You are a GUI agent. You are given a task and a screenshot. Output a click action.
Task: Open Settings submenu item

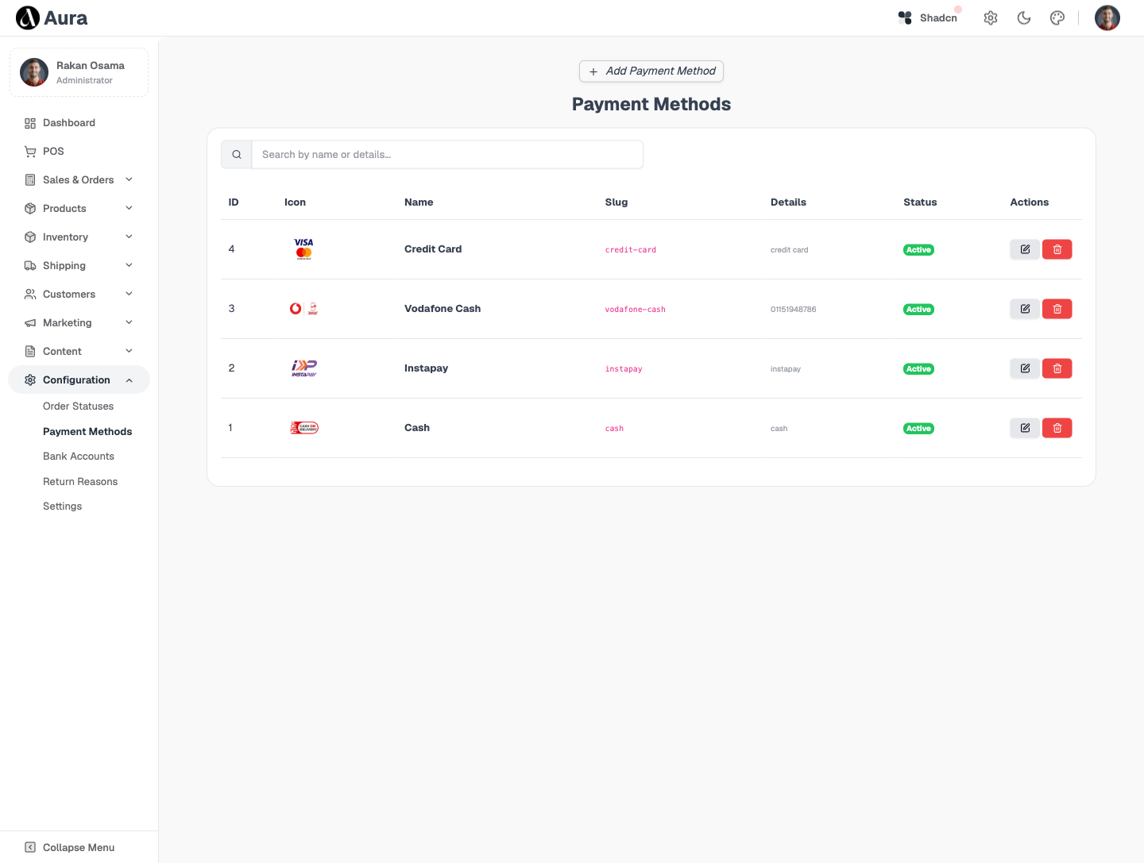[62, 507]
